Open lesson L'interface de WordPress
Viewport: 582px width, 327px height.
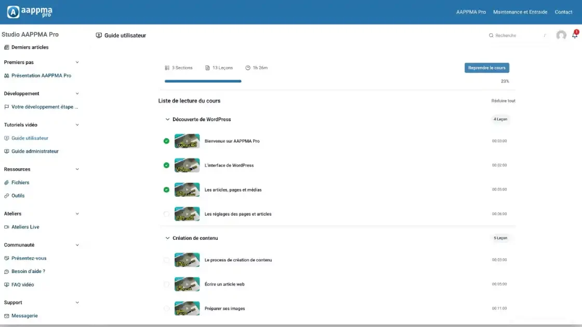(x=229, y=166)
